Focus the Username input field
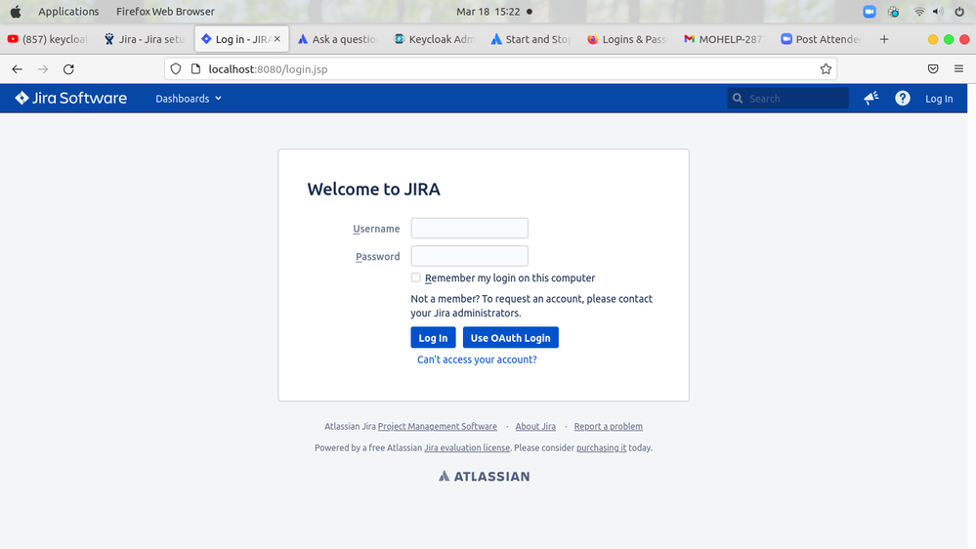 [469, 228]
